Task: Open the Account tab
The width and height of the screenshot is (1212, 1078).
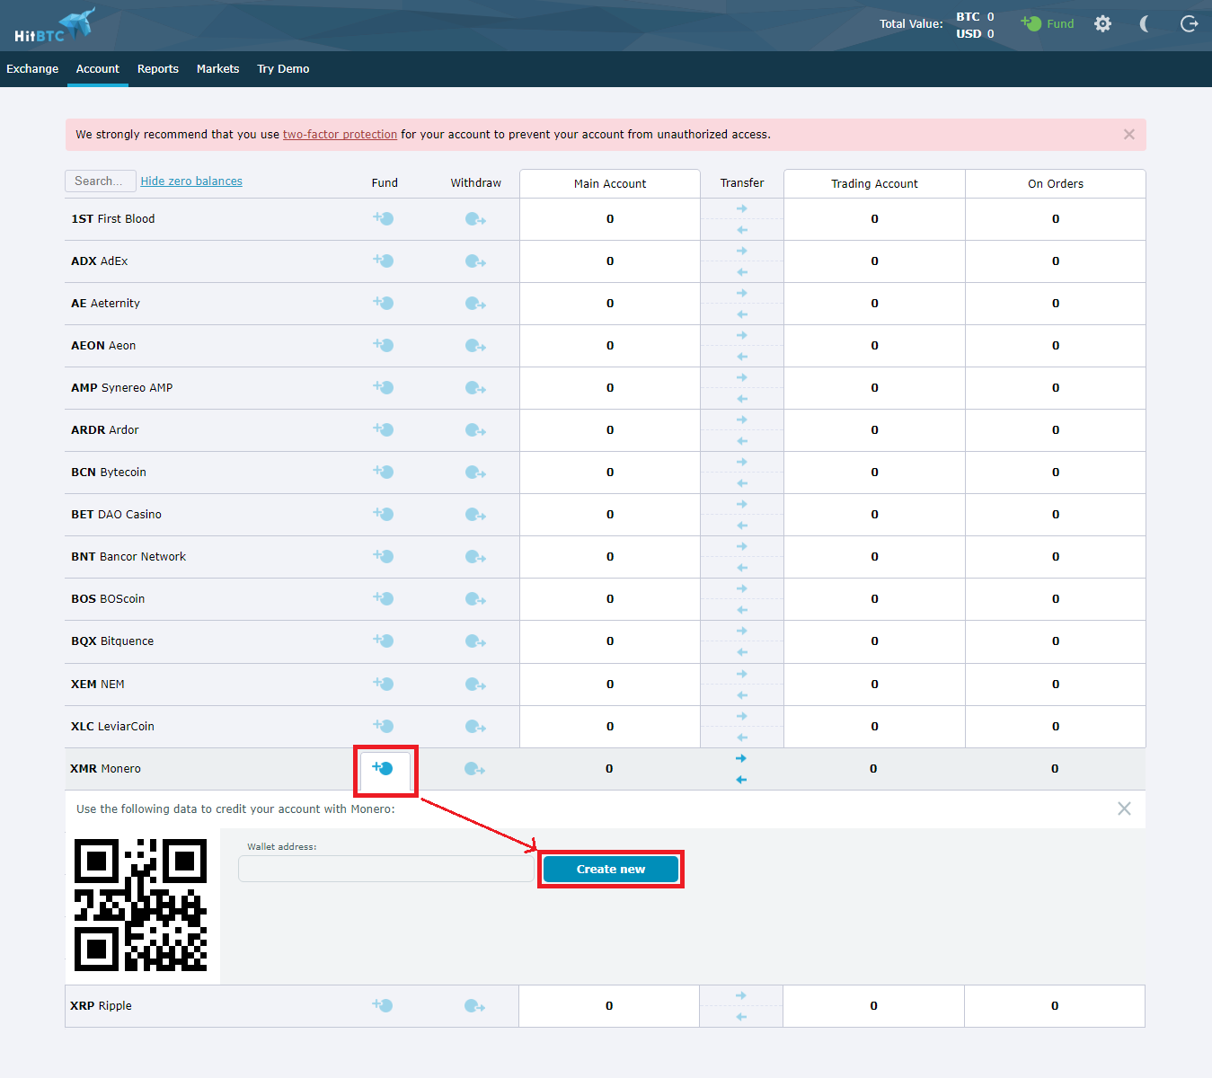Action: (x=98, y=69)
